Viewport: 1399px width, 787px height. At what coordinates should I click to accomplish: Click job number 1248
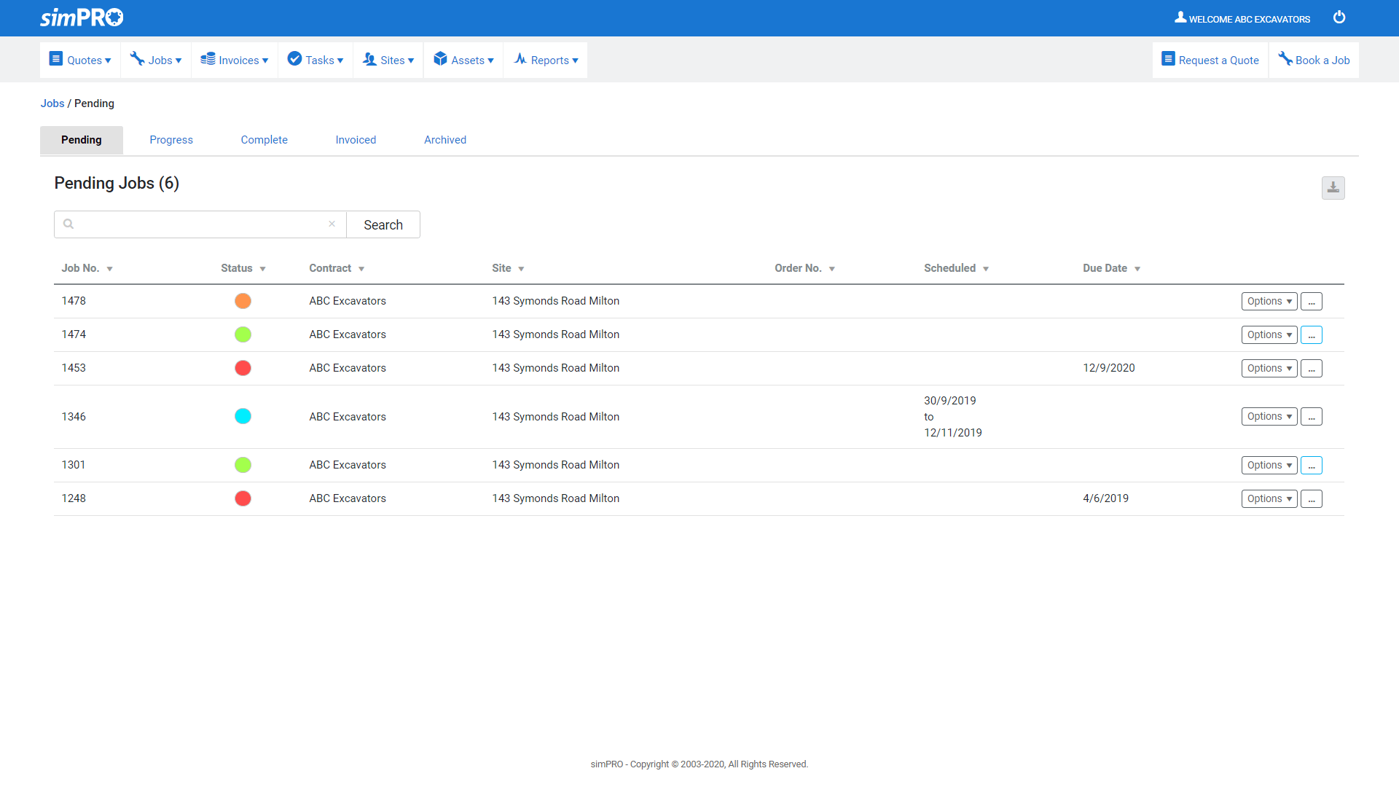tap(74, 498)
